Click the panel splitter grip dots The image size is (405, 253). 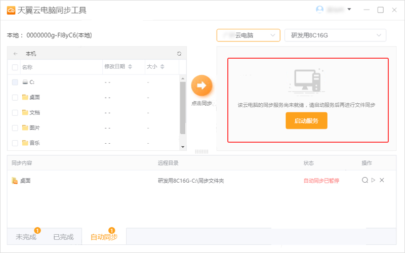201,151
